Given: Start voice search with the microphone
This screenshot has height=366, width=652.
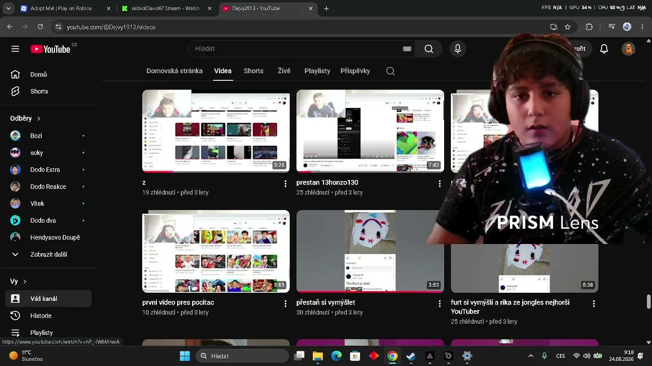Looking at the screenshot, I should tap(457, 49).
